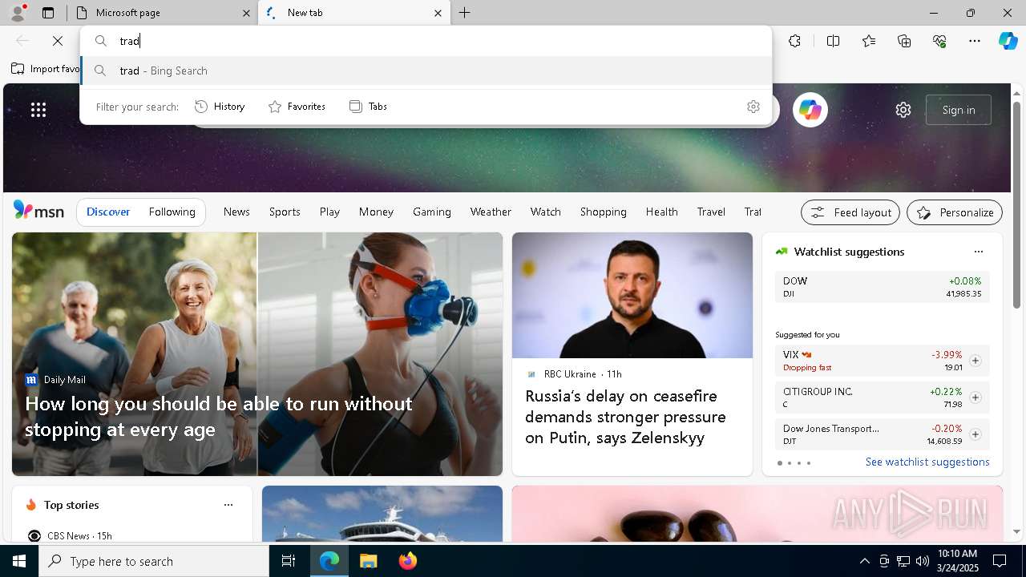This screenshot has height=577, width=1026.
Task: Select second watchlist pagination dot
Action: (x=789, y=463)
